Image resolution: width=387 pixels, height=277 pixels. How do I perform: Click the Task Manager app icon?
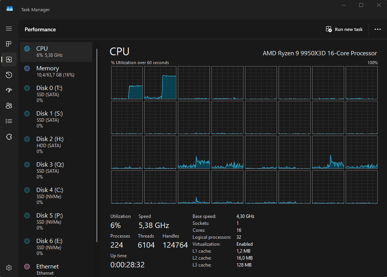pos(10,9)
